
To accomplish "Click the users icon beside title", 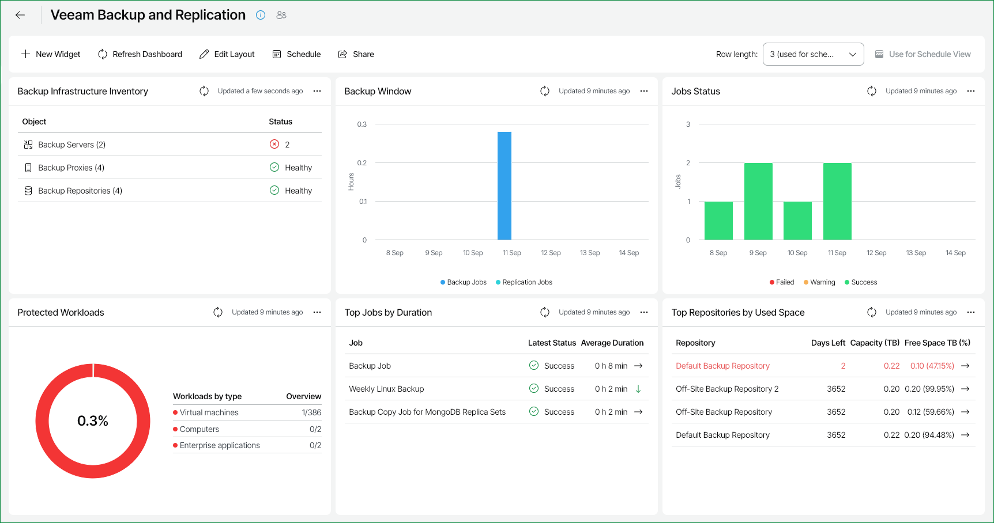I will (x=281, y=15).
